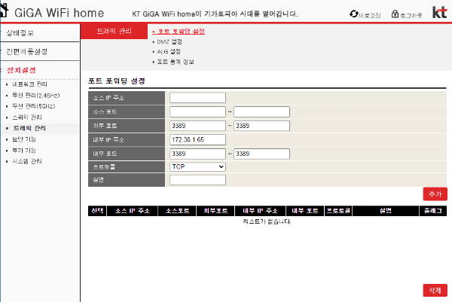Click the 소스 IP 주소 input field

pyautogui.click(x=197, y=98)
